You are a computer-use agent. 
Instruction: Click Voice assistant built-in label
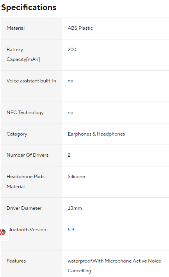pyautogui.click(x=31, y=81)
